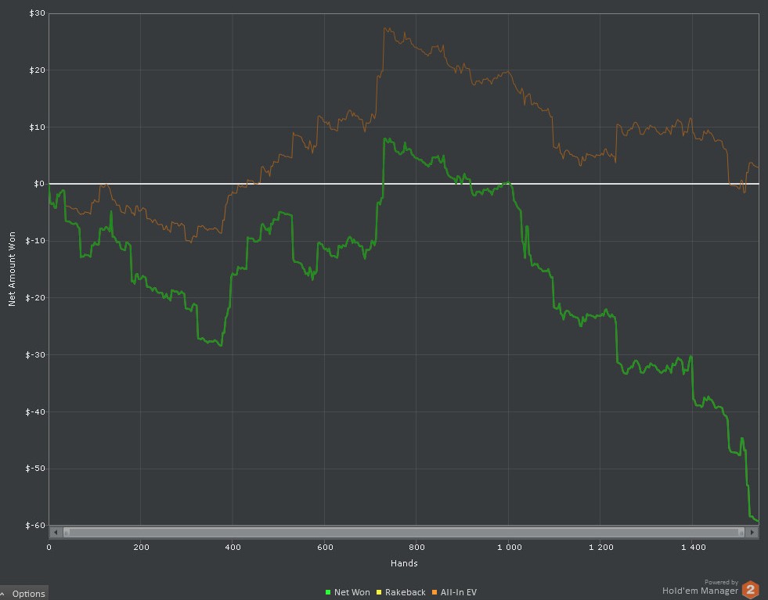Screen dimensions: 768x600
Task: Click the $-60 tick label on the y-axis
Action: pos(34,525)
